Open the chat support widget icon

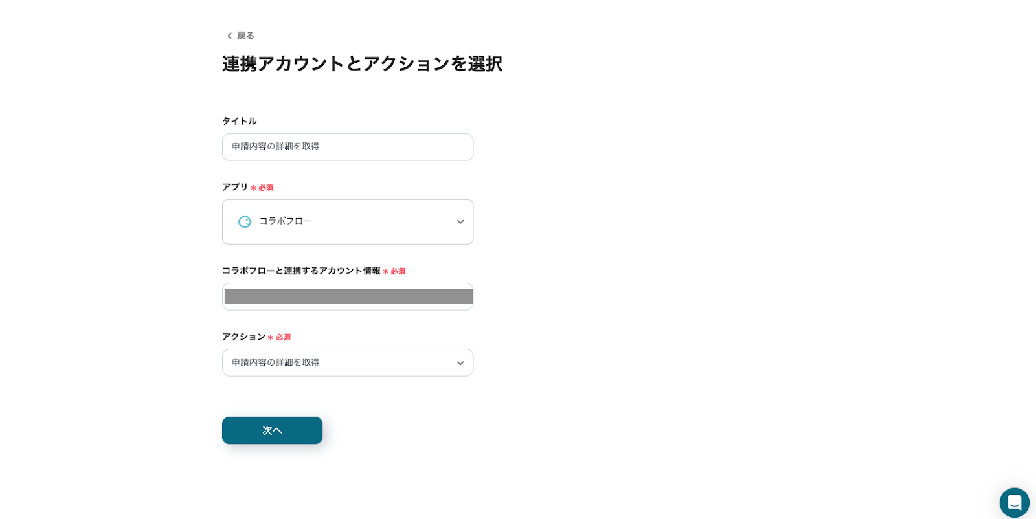[1014, 502]
